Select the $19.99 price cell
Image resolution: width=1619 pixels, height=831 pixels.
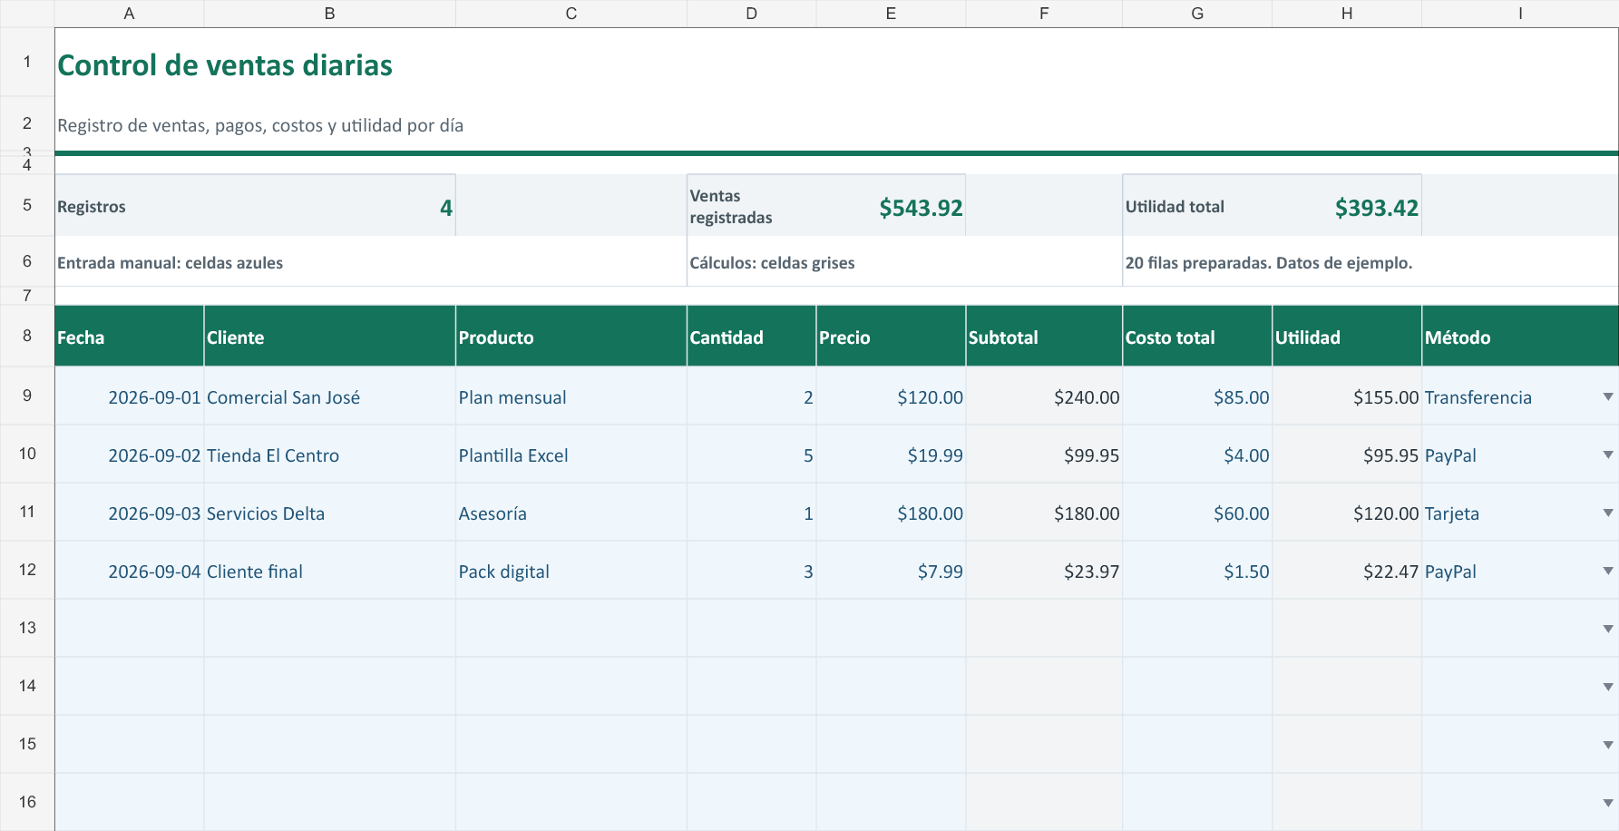click(891, 455)
